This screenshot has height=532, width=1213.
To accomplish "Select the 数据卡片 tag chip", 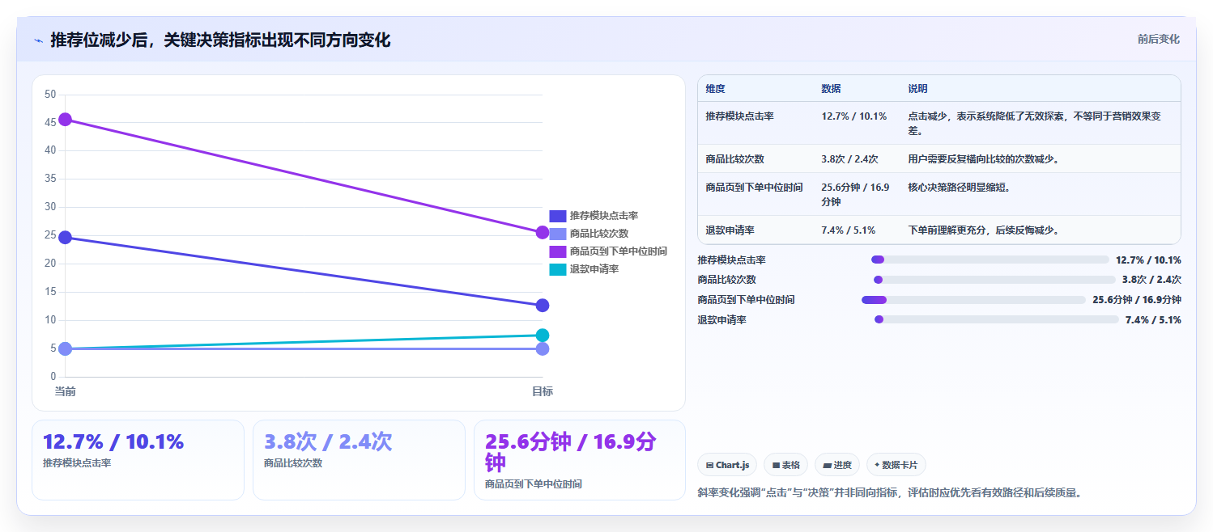I will coord(896,465).
